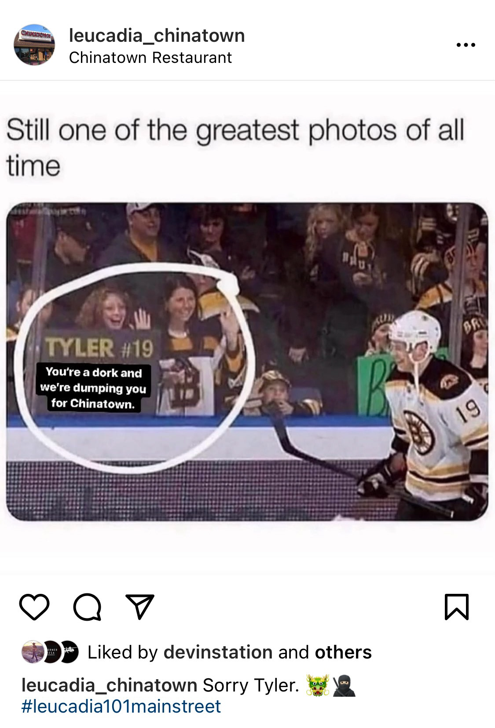The width and height of the screenshot is (495, 728).
Task: View others who liked the post
Action: point(343,652)
